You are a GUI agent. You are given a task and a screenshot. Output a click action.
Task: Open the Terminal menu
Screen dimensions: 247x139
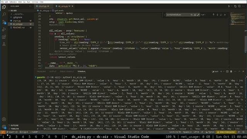(35, 2)
